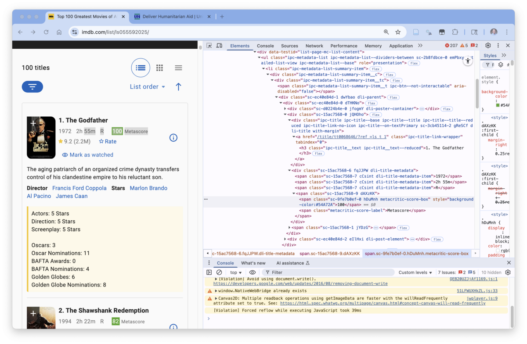This screenshot has width=527, height=344.
Task: Open the Network tab
Action: (x=314, y=46)
